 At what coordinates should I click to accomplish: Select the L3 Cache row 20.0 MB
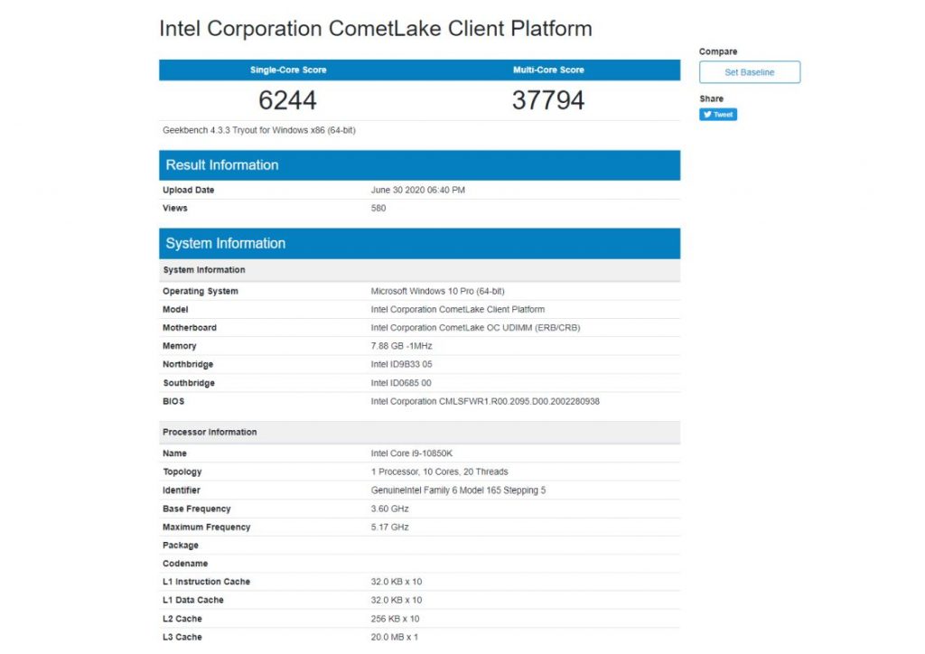tap(397, 637)
